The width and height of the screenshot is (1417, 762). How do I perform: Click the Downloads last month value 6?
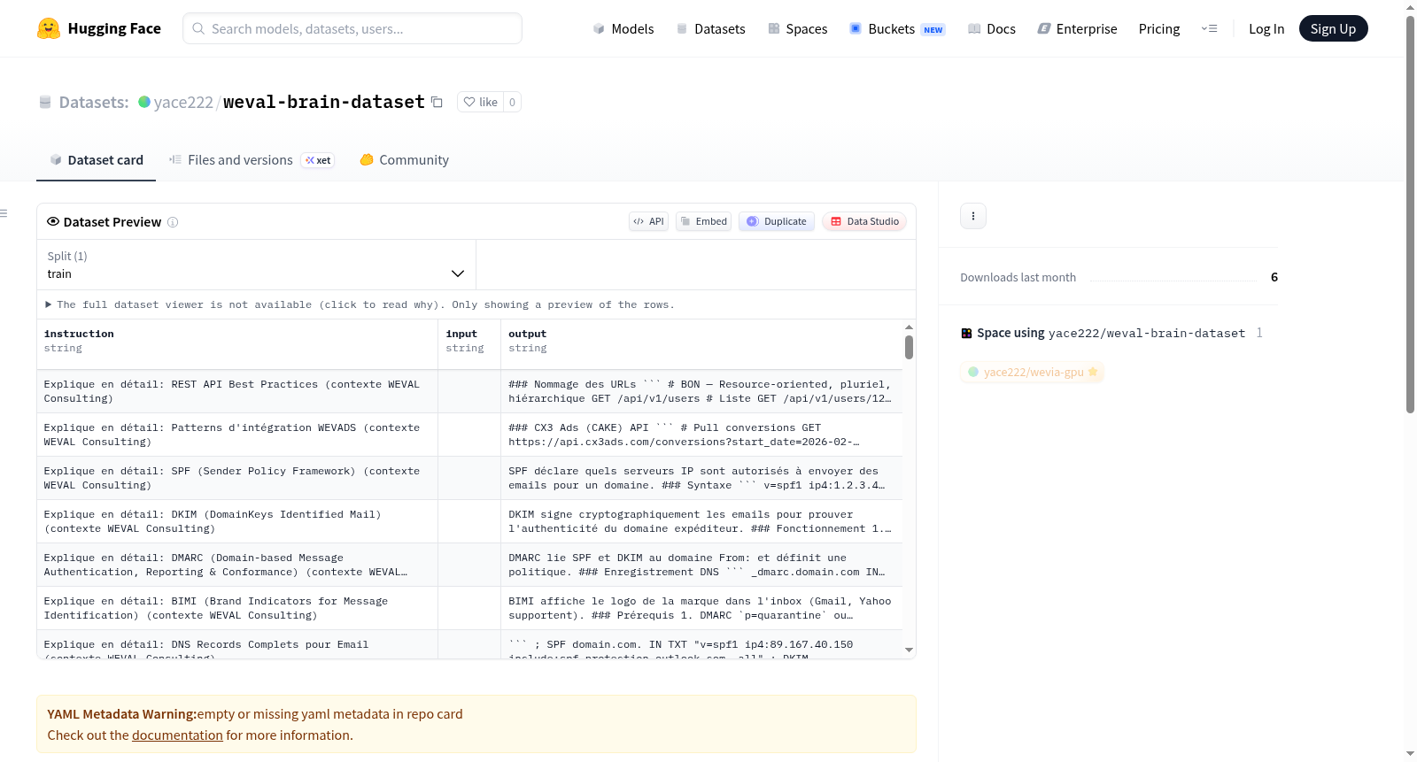pyautogui.click(x=1274, y=277)
